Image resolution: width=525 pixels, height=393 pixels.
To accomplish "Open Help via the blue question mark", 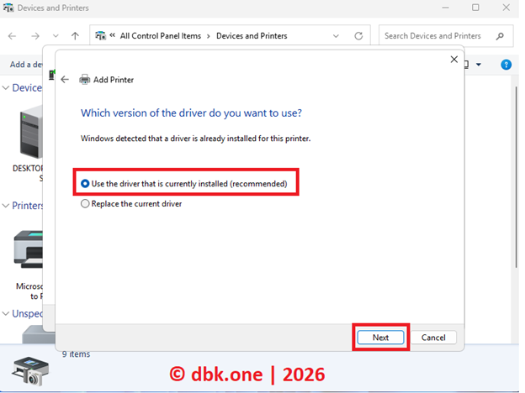I will click(x=506, y=65).
